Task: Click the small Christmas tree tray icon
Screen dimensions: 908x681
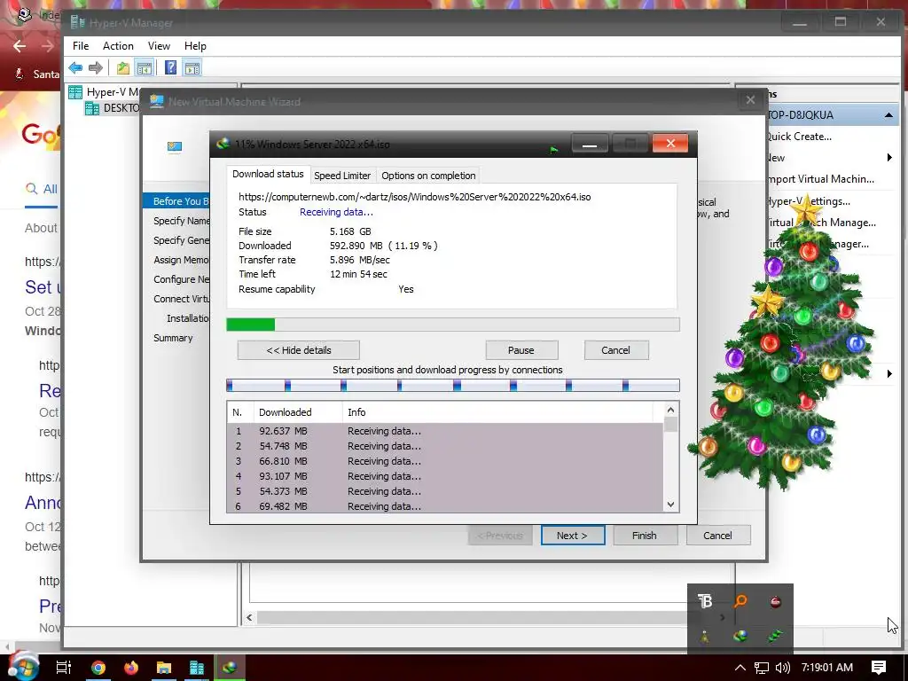Action: [x=705, y=637]
